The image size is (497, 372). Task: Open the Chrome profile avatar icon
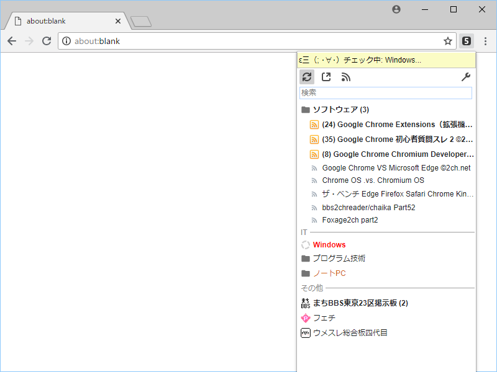tap(396, 9)
